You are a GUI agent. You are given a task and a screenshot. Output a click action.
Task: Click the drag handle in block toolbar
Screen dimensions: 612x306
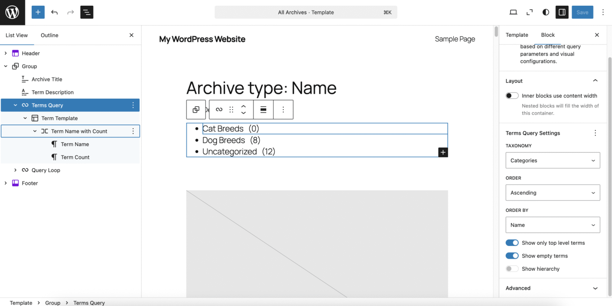[231, 110]
